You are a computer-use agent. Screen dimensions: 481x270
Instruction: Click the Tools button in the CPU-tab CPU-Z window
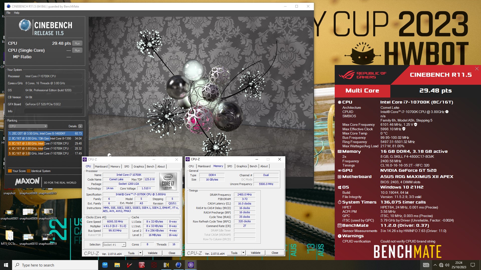pyautogui.click(x=131, y=253)
